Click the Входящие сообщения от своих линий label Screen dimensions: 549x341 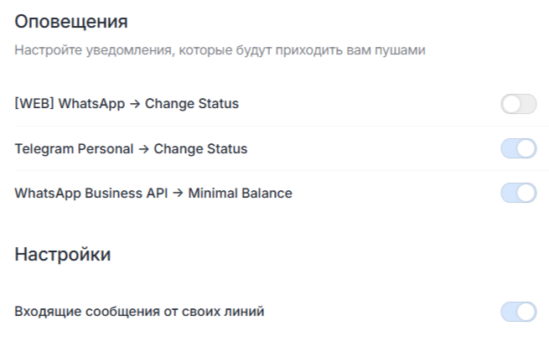[x=140, y=313]
